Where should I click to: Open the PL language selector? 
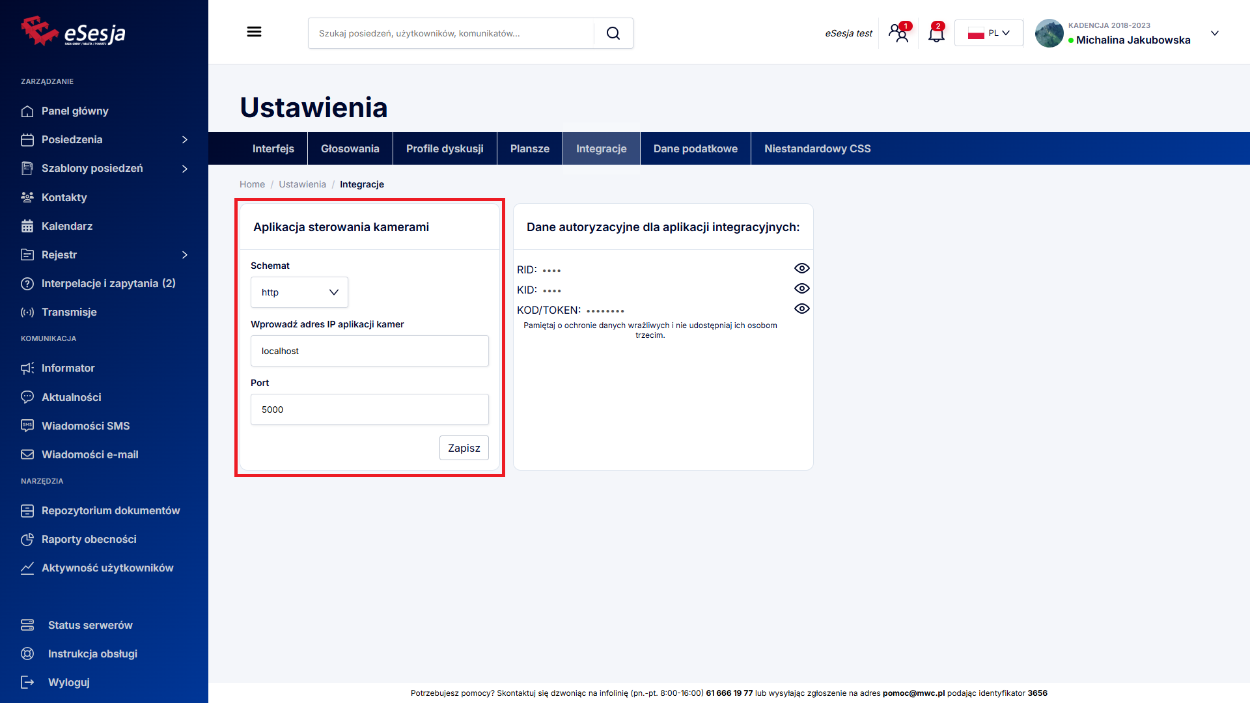tap(988, 33)
